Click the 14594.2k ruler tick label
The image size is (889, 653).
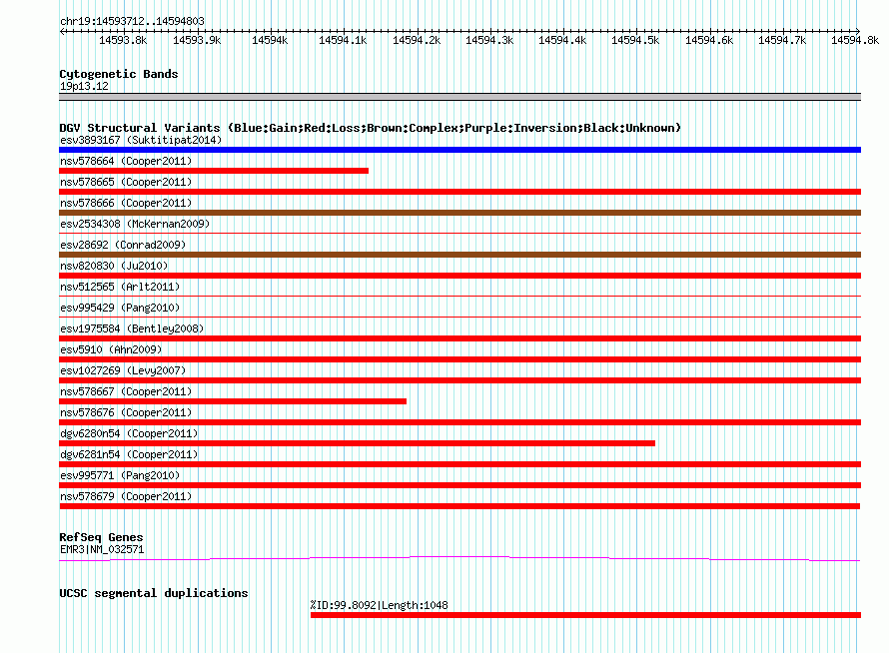[x=417, y=40]
